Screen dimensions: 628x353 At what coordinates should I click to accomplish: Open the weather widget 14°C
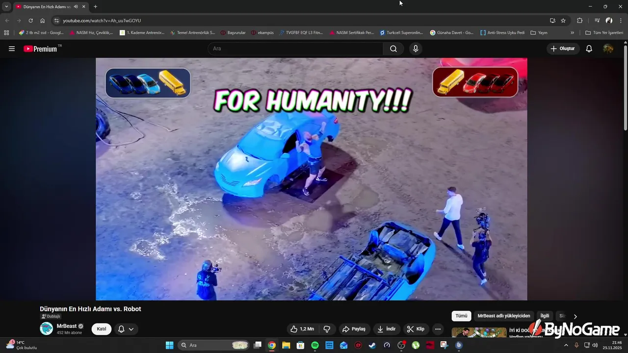pyautogui.click(x=22, y=345)
